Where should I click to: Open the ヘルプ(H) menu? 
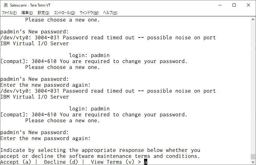110,13
